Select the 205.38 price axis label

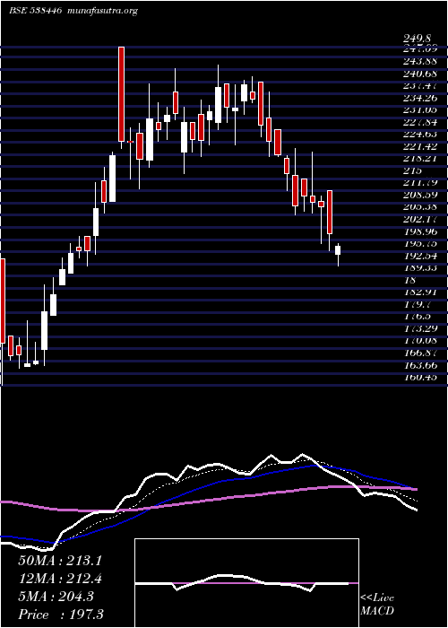pos(420,207)
